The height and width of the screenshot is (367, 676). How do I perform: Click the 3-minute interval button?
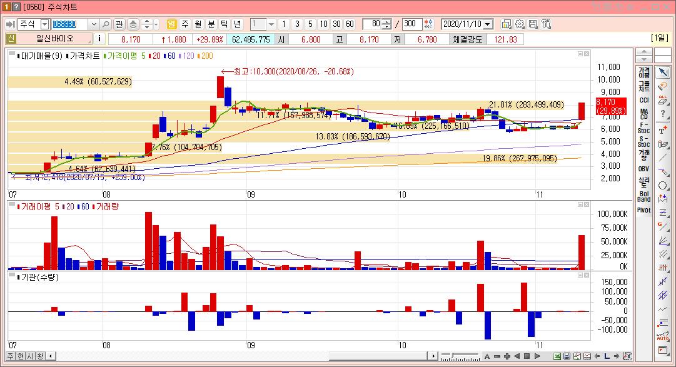tap(297, 24)
